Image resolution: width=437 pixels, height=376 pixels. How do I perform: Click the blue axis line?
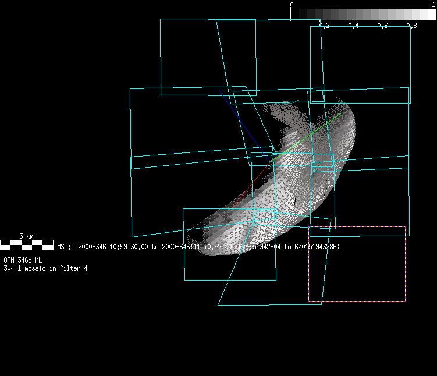[x=244, y=126]
